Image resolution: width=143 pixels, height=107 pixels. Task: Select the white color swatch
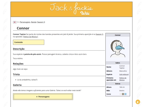pos(120,94)
